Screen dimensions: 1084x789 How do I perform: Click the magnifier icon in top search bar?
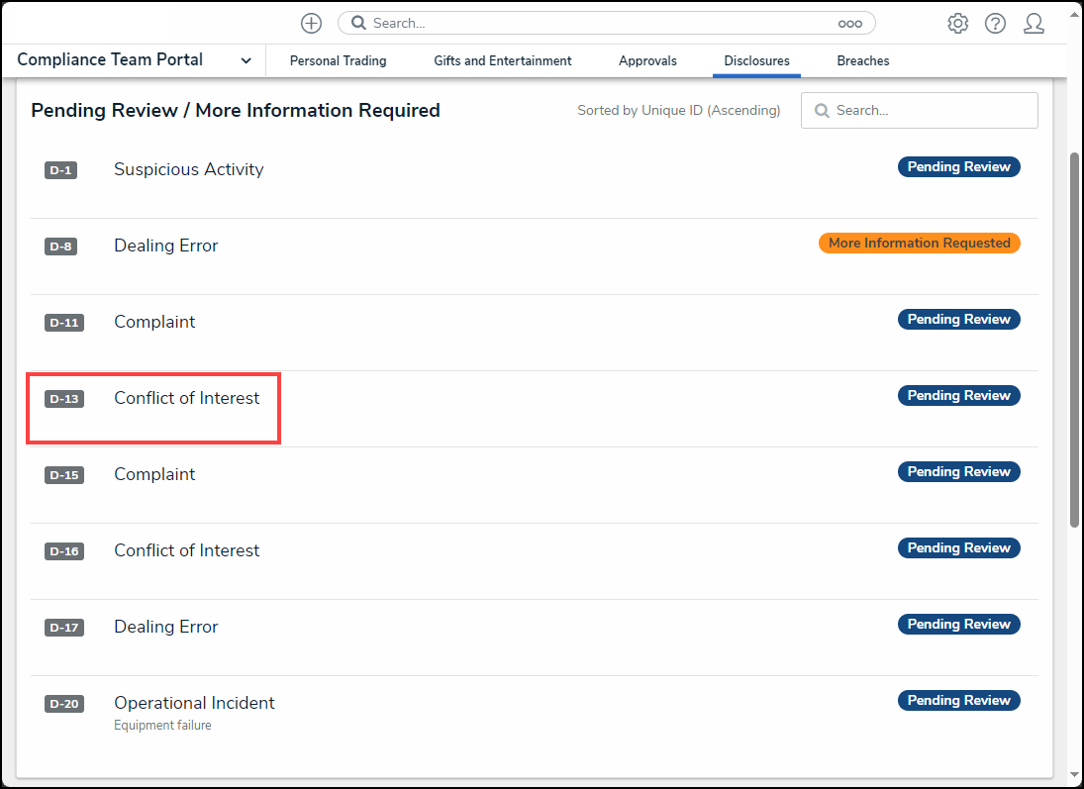(358, 23)
